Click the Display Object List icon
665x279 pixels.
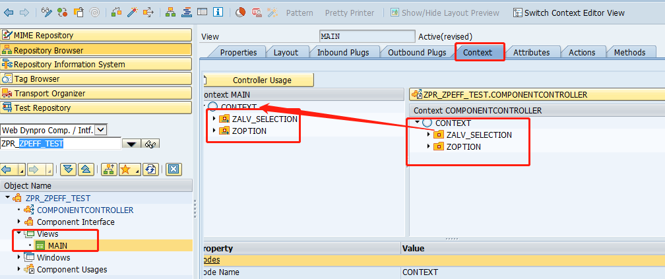coord(186,13)
